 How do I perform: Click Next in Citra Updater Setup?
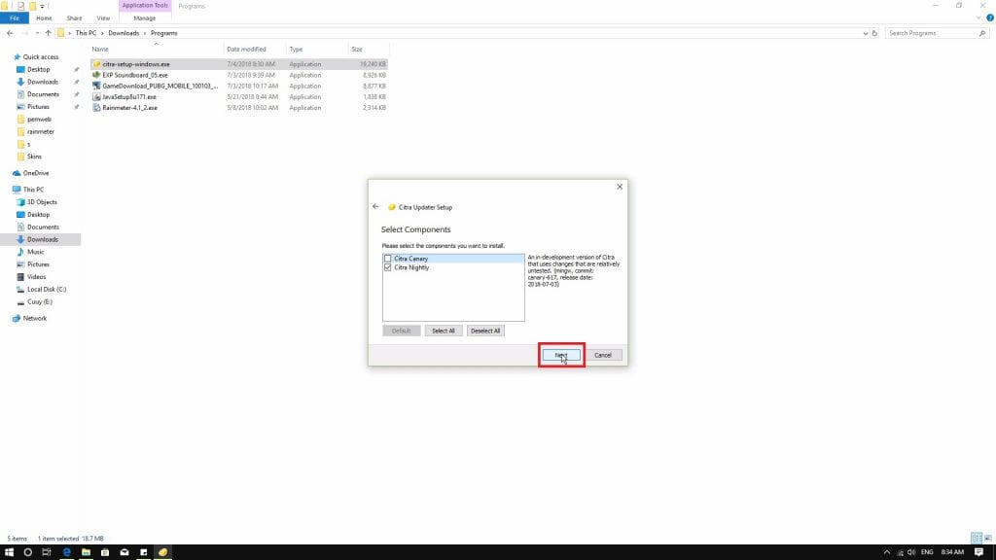(561, 355)
